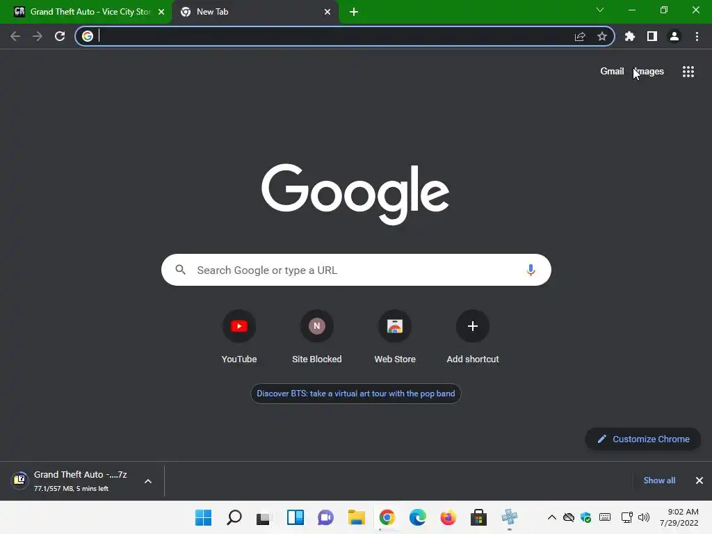Close the New Tab tab
Image resolution: width=712 pixels, height=534 pixels.
click(x=327, y=12)
